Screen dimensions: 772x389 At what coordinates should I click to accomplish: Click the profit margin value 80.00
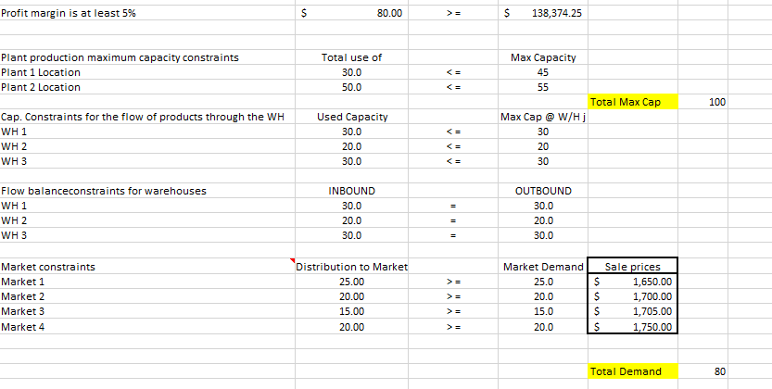point(351,13)
